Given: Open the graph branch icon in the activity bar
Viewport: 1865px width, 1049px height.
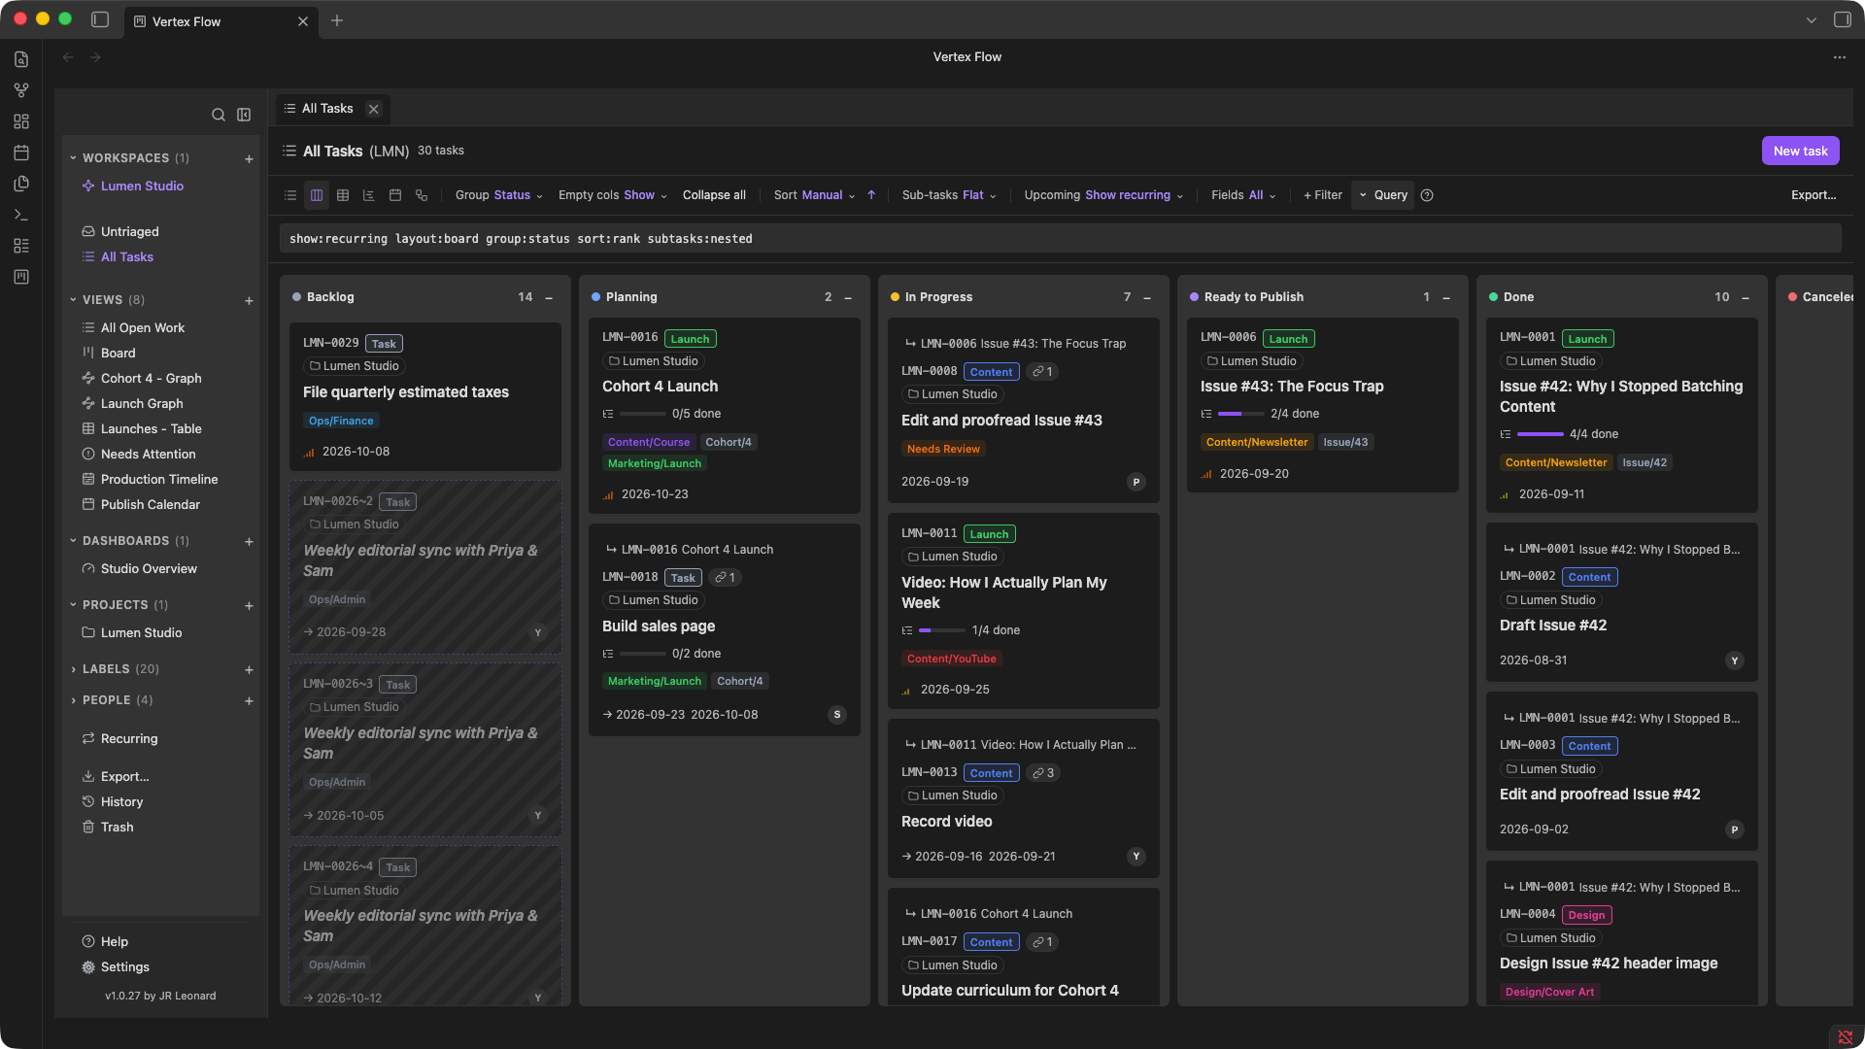Looking at the screenshot, I should pyautogui.click(x=21, y=90).
